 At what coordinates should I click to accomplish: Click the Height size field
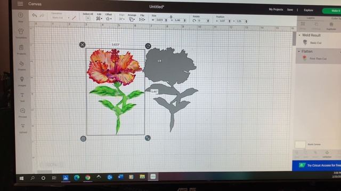point(178,20)
